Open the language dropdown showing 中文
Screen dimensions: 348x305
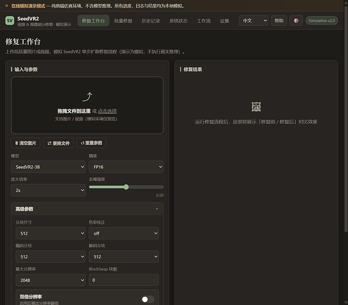pyautogui.click(x=254, y=21)
